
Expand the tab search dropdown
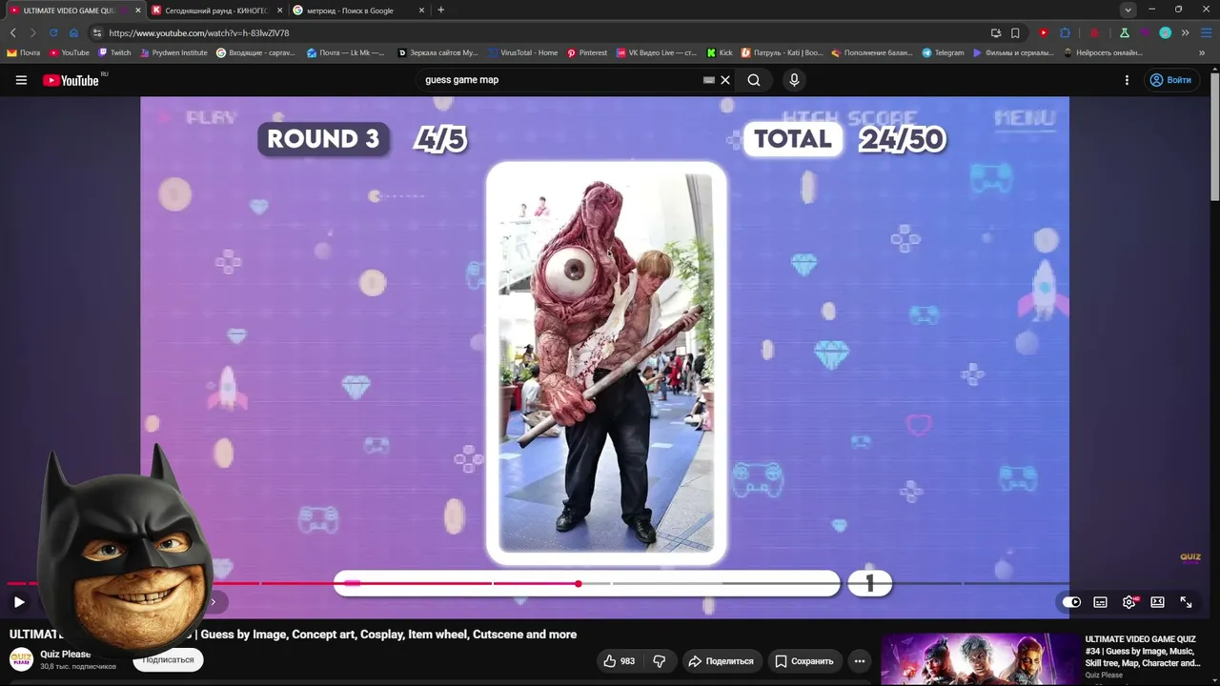coord(1128,10)
